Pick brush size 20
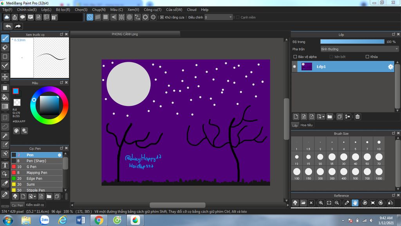The image size is (401, 226). 320,159
